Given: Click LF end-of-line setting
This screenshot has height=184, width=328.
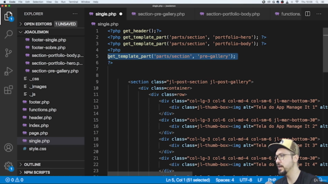Looking at the screenshot, I should (x=260, y=180).
